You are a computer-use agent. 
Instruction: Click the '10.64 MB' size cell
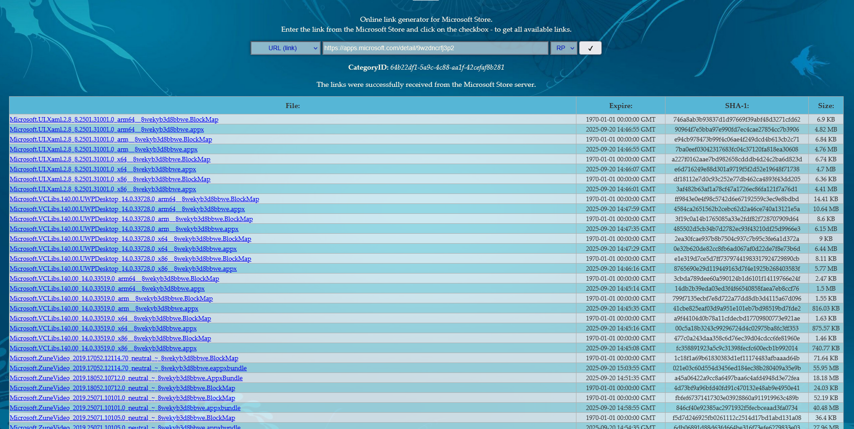[826, 209]
